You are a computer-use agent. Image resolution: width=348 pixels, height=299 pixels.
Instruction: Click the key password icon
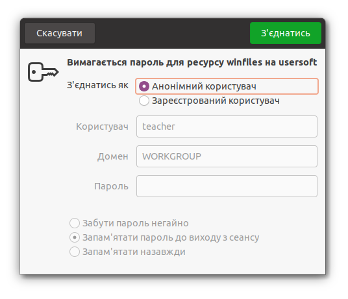[x=43, y=72]
